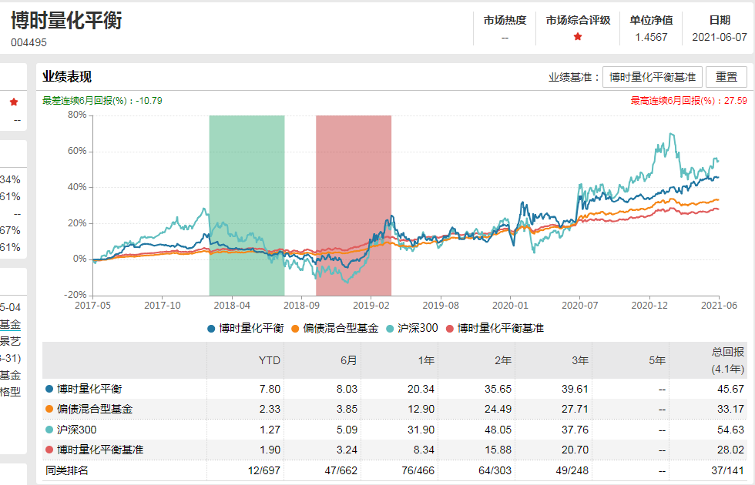Click the orange dot beside 偏债混合型基金 table row
Viewport: 755px width, 485px height.
pos(50,410)
